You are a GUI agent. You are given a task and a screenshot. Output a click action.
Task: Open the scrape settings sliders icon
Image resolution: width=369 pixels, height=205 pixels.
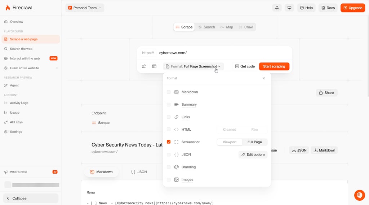tap(143, 66)
